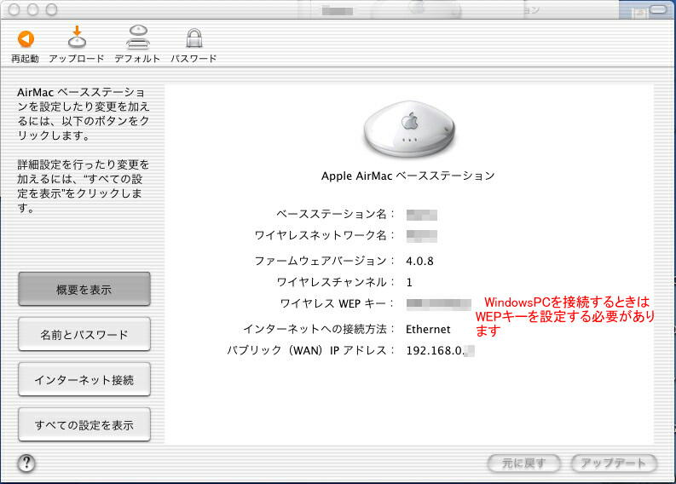Click the アップデート update button

614,464
